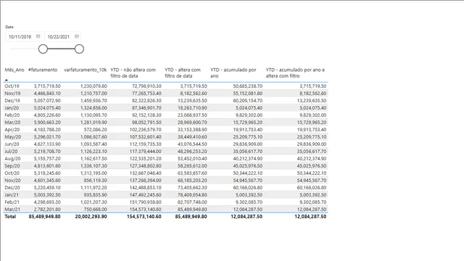Click YTD value 18,263,710.90

coord(192,108)
